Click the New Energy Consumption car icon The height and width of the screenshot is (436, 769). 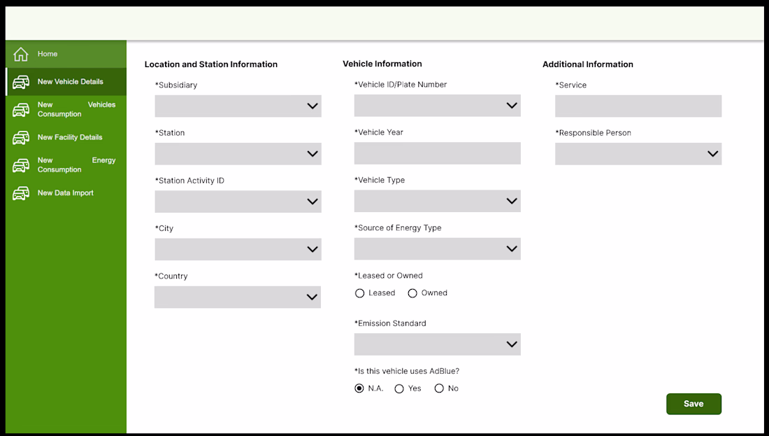click(21, 165)
